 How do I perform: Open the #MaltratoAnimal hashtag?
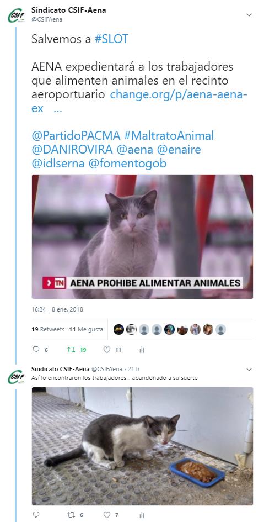click(169, 136)
